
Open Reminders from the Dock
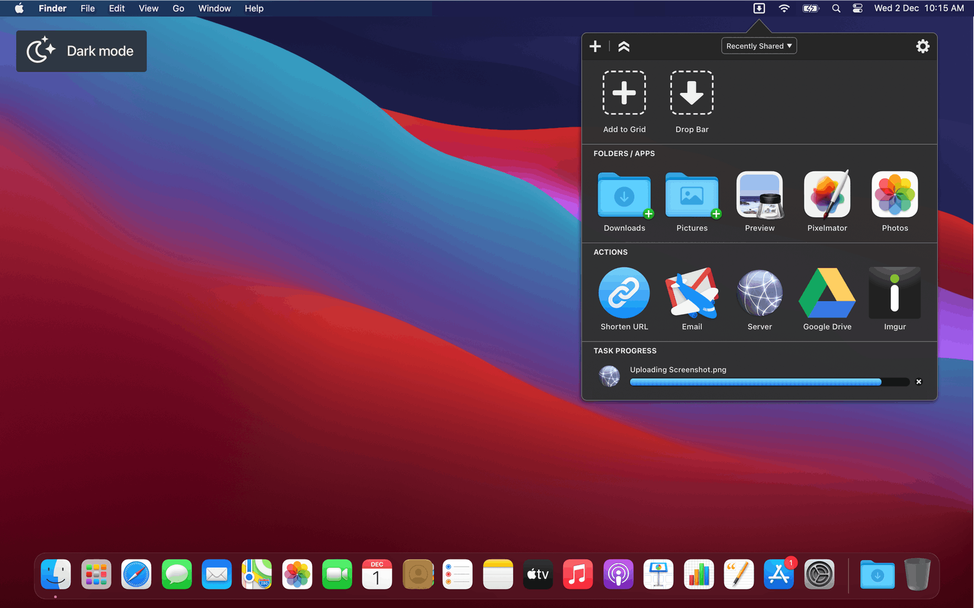458,574
